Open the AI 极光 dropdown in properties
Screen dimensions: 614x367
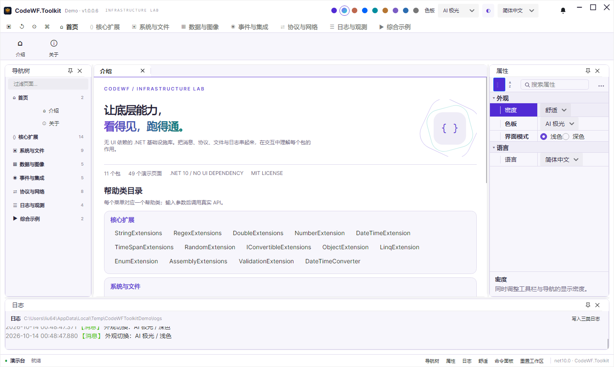tap(559, 124)
